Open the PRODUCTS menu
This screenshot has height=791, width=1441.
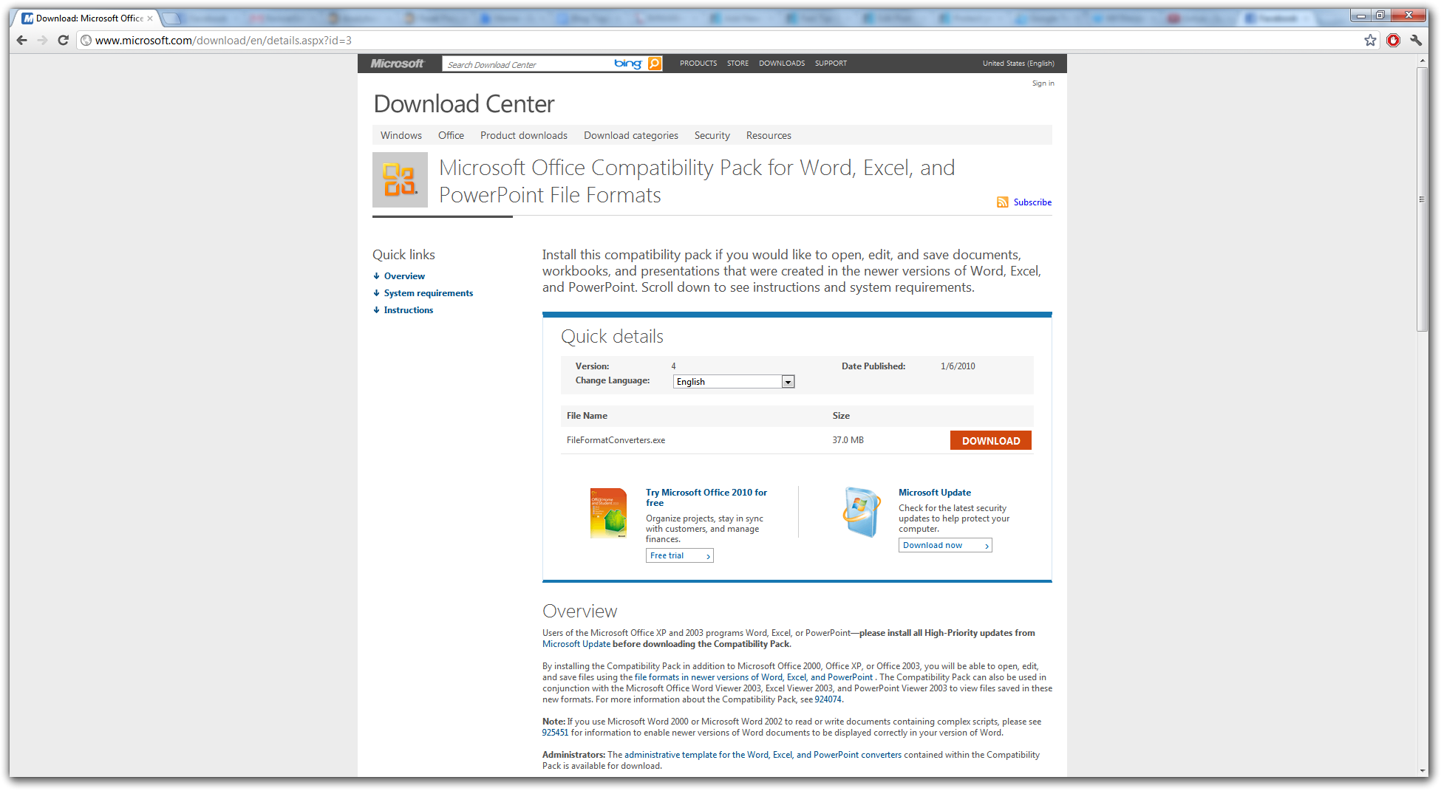click(x=698, y=64)
